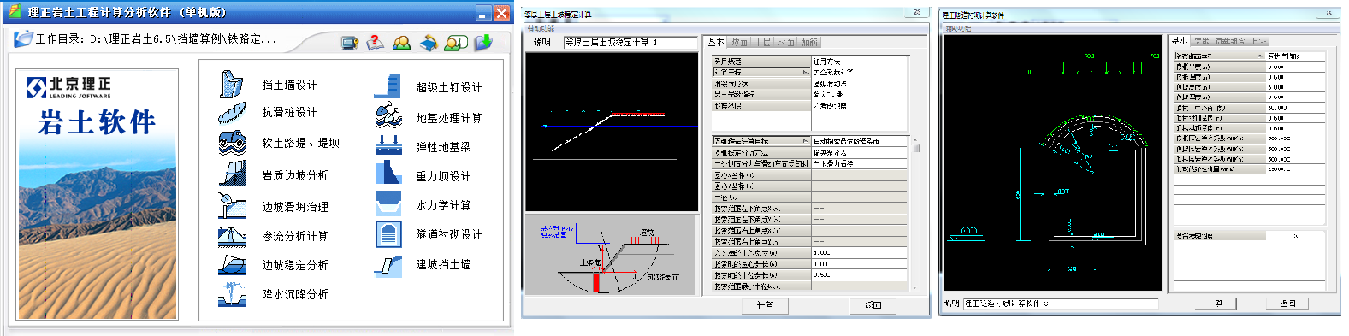The width and height of the screenshot is (1349, 336).
Task: Launch 隧道衬砌设计 tunnel lining module
Action: [x=449, y=234]
